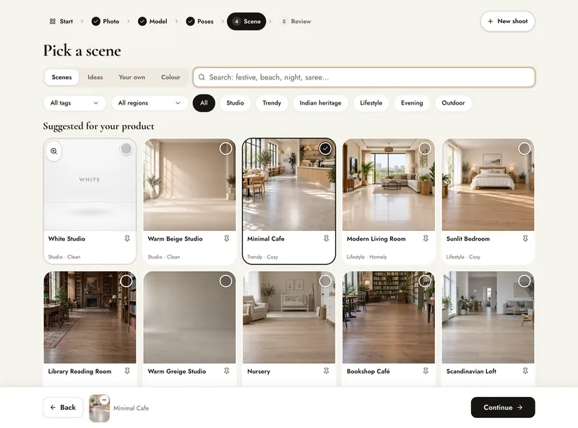Go to the current Scene step

click(246, 22)
